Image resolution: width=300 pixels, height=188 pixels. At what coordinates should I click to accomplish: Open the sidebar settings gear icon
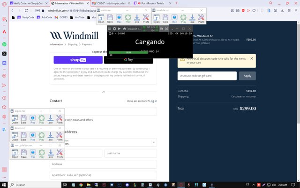pyautogui.click(x=4, y=117)
